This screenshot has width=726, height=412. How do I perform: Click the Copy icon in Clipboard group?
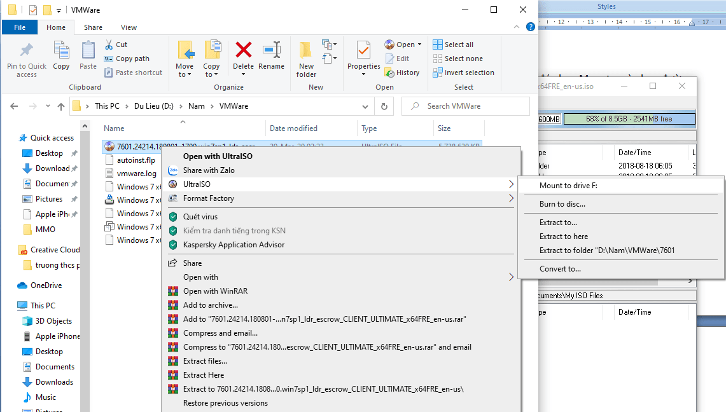click(x=61, y=50)
